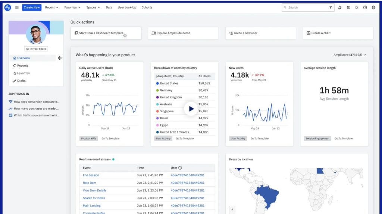
Task: Expand the Recent dropdown menu
Action: coord(51,7)
